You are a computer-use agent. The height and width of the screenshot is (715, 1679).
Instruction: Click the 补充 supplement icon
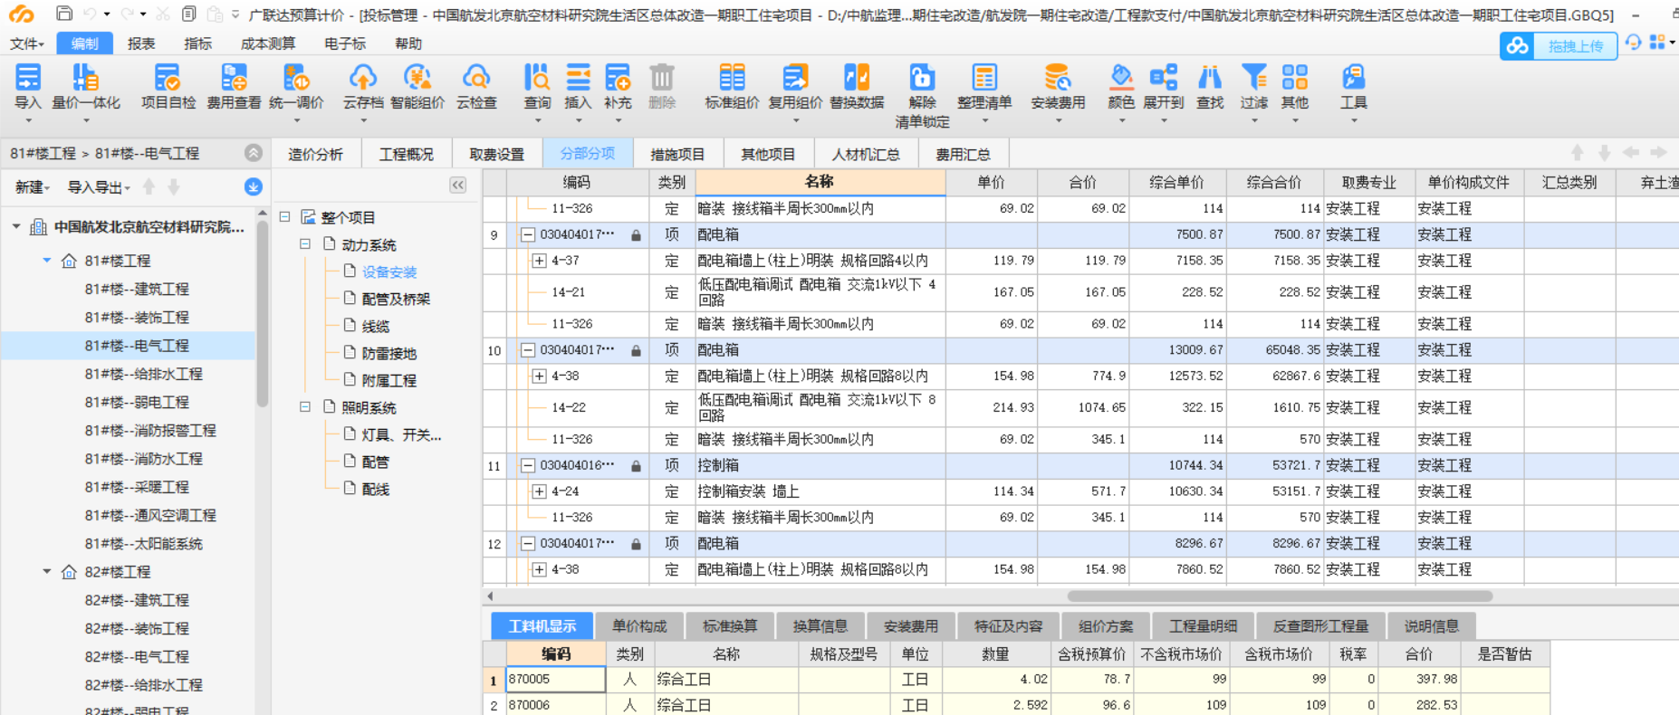[x=618, y=78]
